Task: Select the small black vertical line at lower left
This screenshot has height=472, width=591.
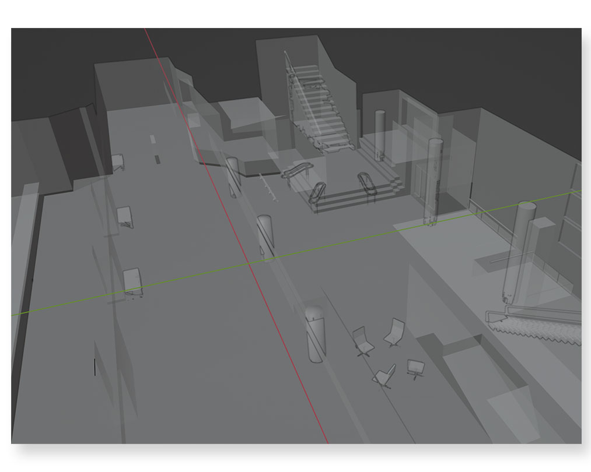Action: (95, 367)
